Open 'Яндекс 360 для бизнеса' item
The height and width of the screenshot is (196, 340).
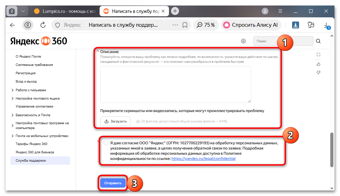coord(35,152)
